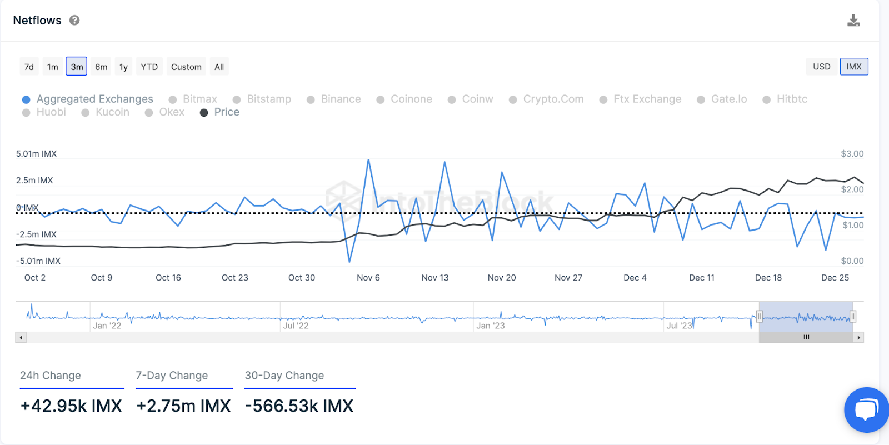889x445 pixels.
Task: Grab the range selector right handle
Action: coord(853,317)
